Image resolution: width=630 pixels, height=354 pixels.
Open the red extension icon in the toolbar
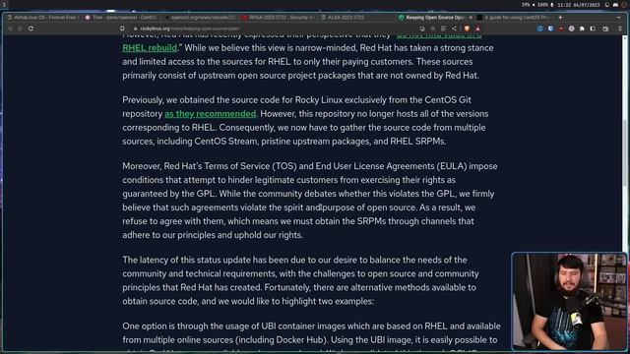coord(561,29)
